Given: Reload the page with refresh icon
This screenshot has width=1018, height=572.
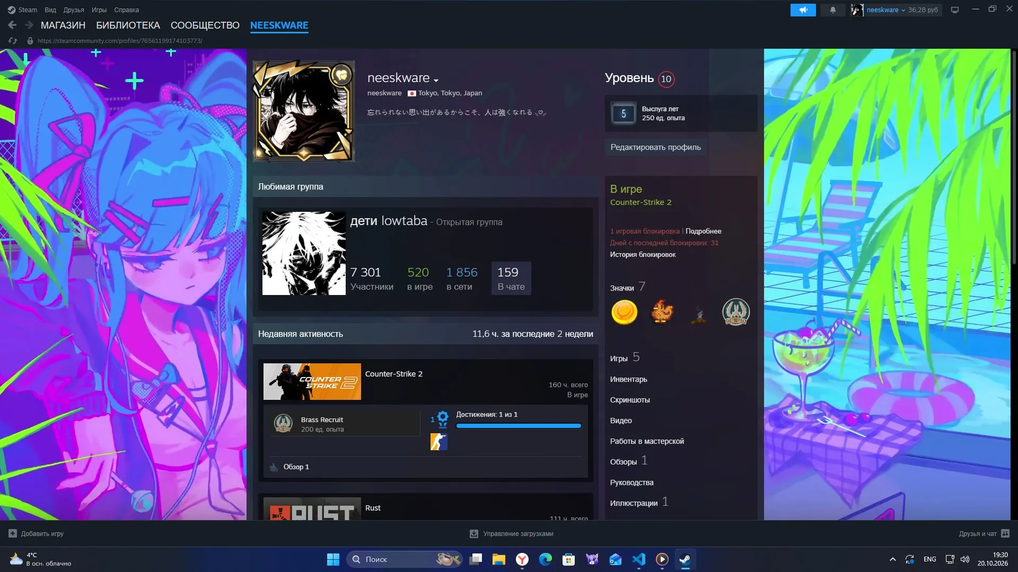Looking at the screenshot, I should coord(13,41).
